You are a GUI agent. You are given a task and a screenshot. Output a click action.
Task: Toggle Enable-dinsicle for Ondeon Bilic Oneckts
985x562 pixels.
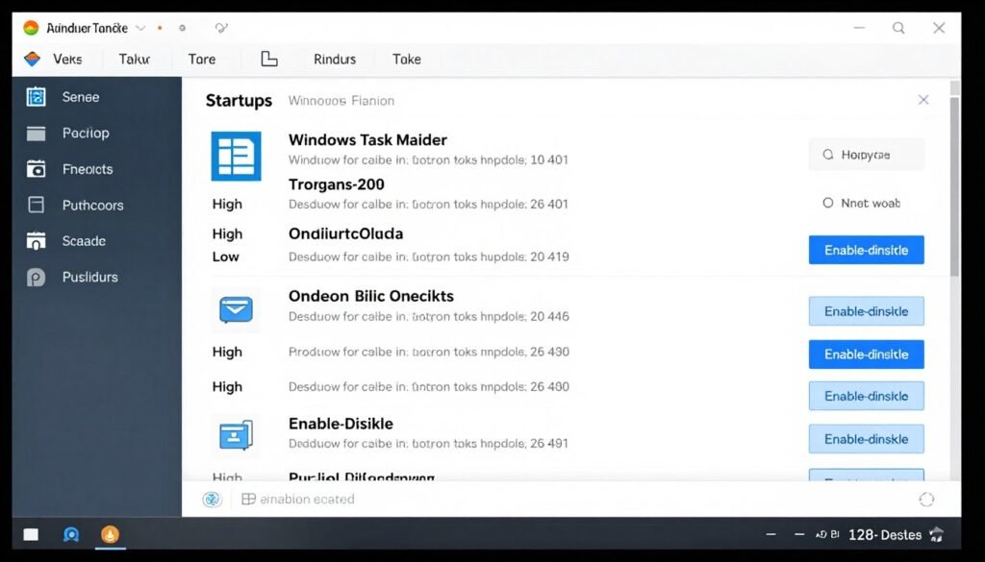tap(866, 311)
